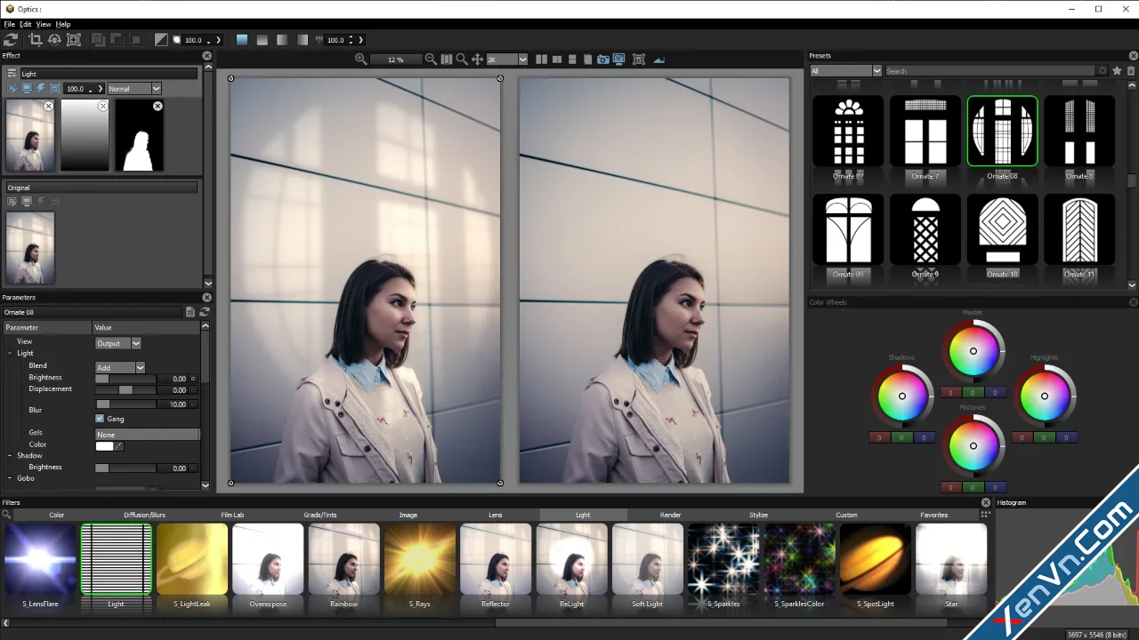Open the 2K resolution dropdown above the viewer
The width and height of the screenshot is (1139, 640).
pos(506,60)
